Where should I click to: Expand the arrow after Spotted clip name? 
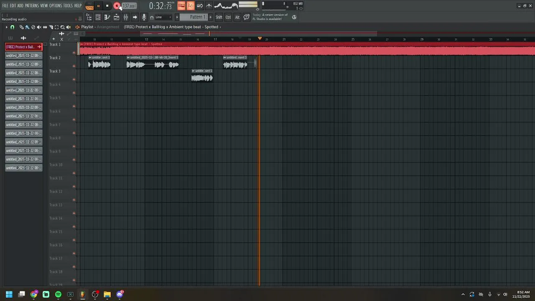click(220, 27)
